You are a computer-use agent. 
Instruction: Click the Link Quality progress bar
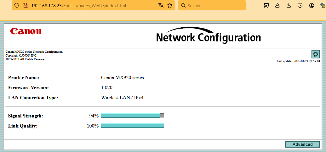click(x=133, y=126)
